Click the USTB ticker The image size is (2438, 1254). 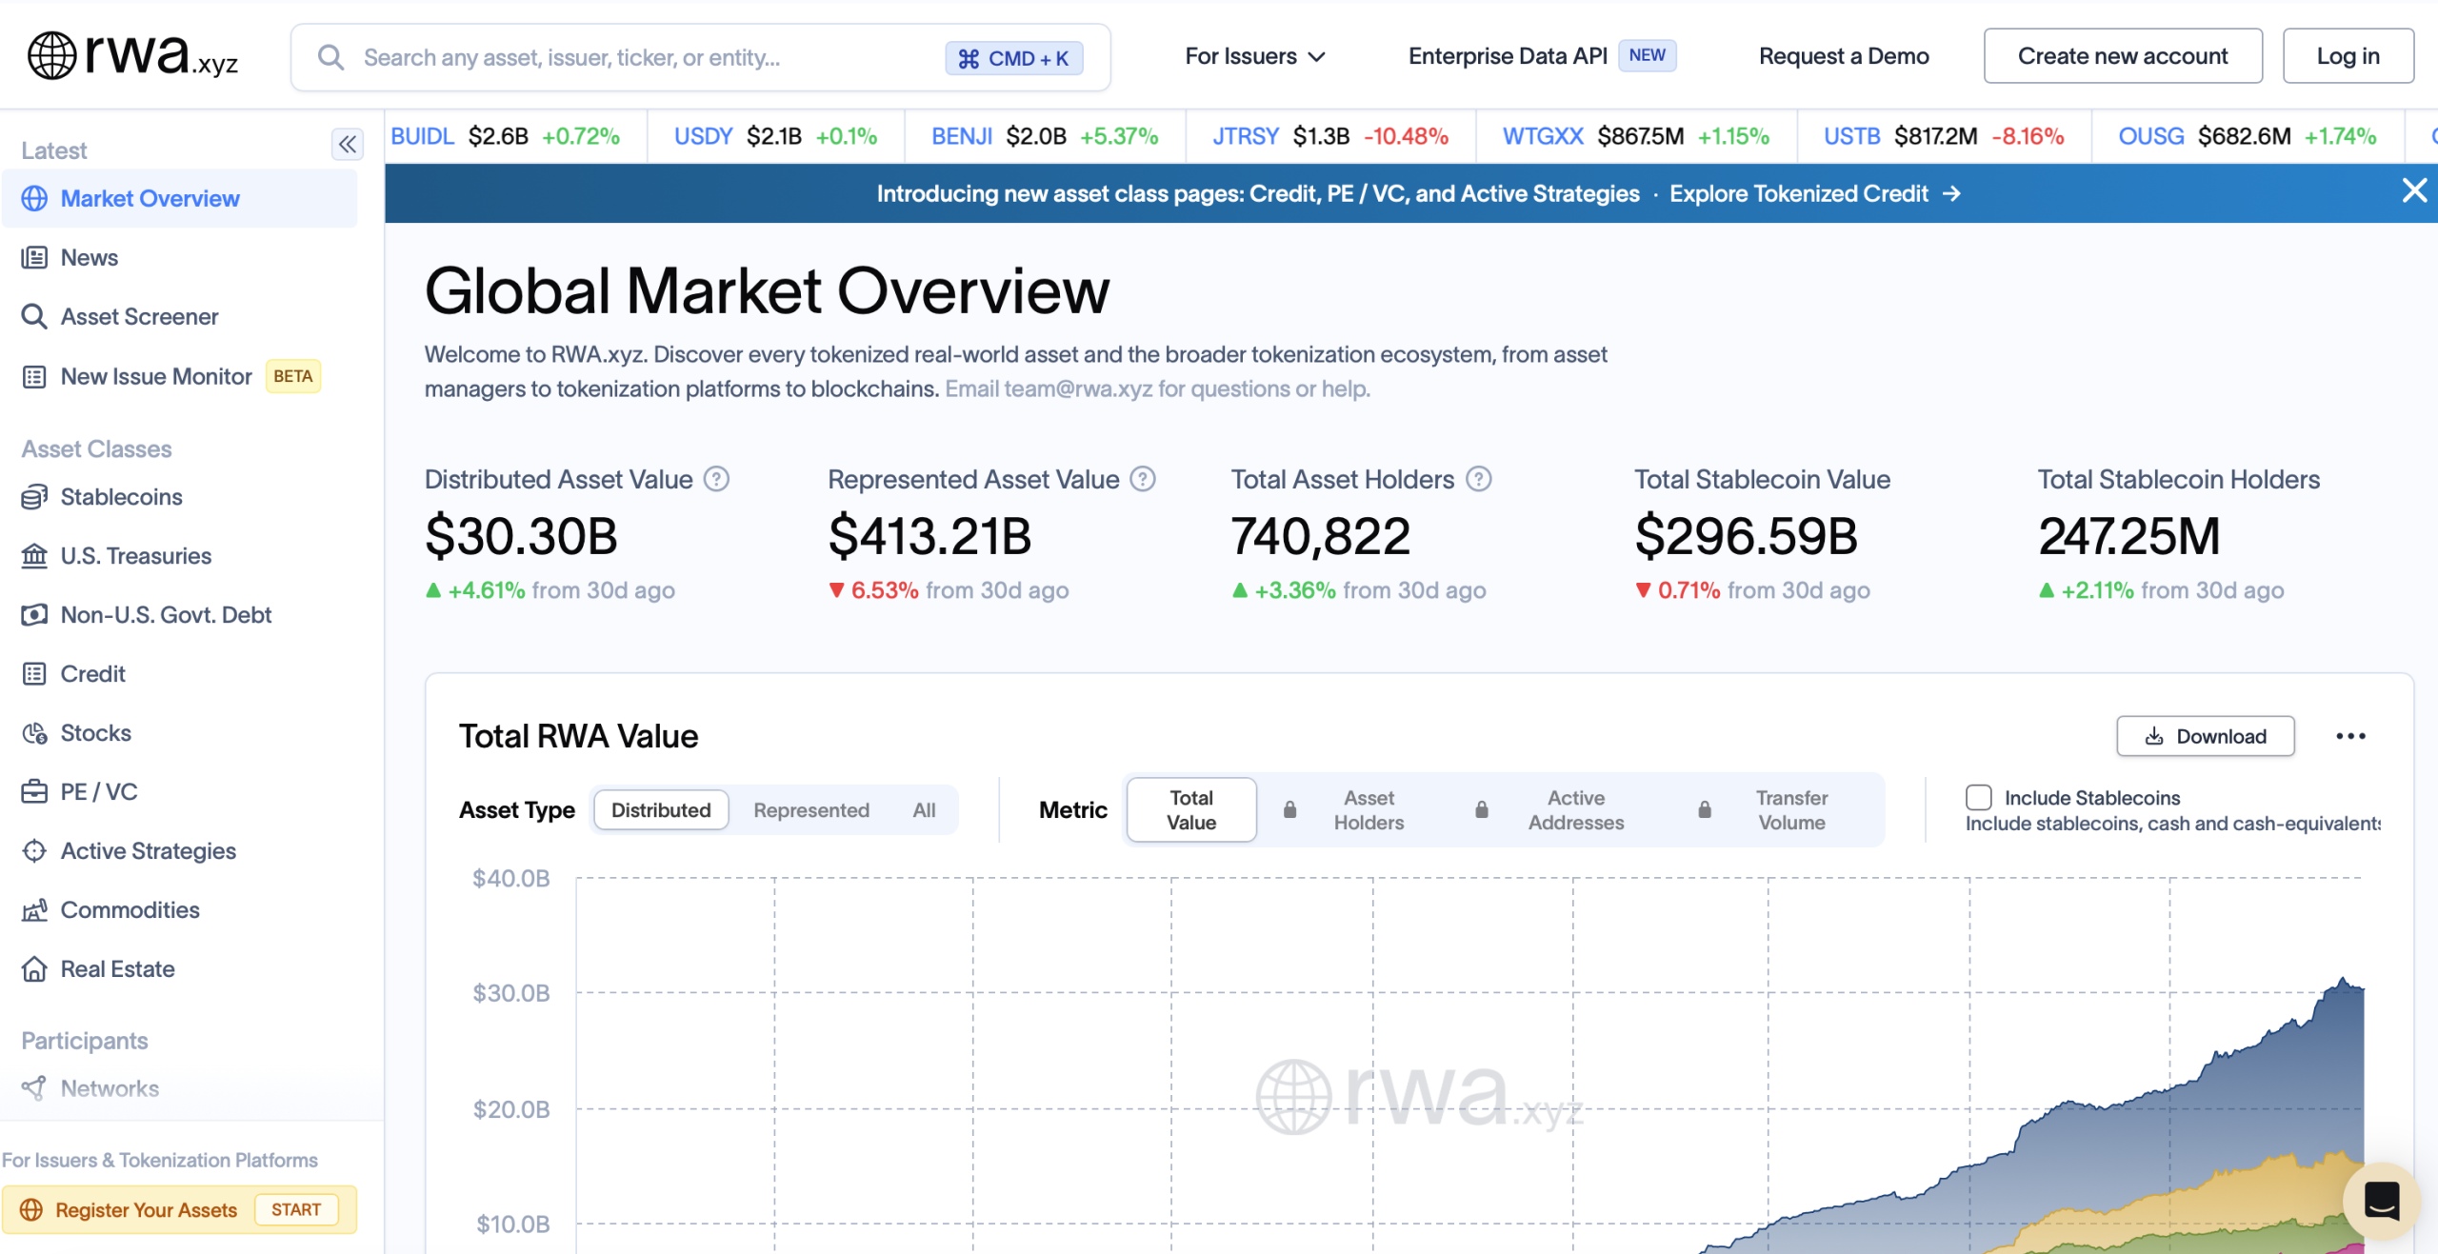[1851, 136]
